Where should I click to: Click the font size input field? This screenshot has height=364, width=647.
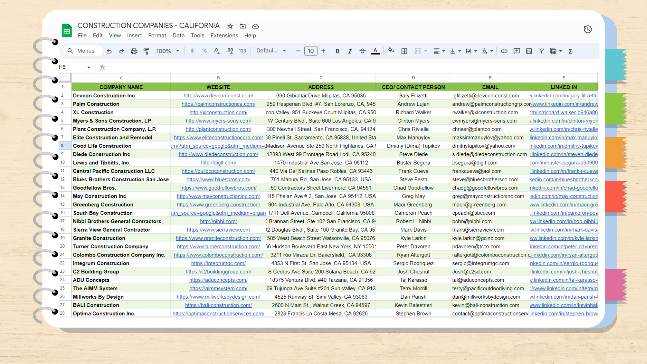click(311, 51)
